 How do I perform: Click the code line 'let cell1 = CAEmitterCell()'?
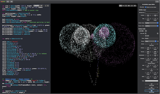[12, 39]
